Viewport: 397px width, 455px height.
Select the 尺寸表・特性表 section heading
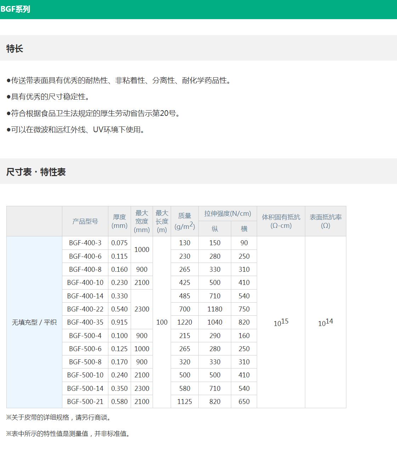pyautogui.click(x=36, y=172)
